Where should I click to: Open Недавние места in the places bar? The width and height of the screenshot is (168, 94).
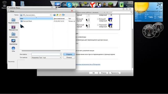(13, 21)
